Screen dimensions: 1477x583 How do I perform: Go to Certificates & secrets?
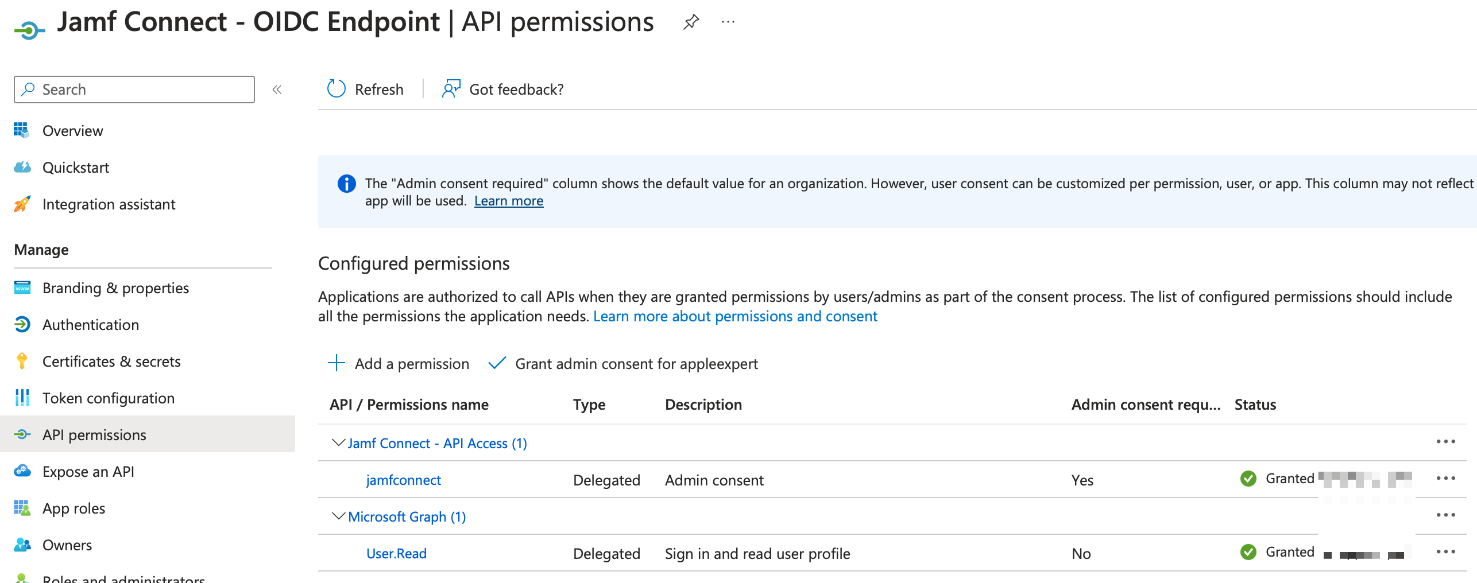[x=111, y=362]
